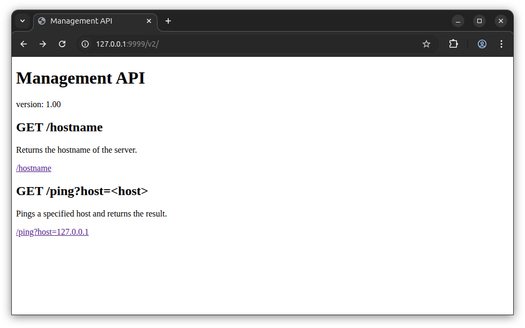
Task: Click the forward navigation arrow
Action: click(43, 44)
